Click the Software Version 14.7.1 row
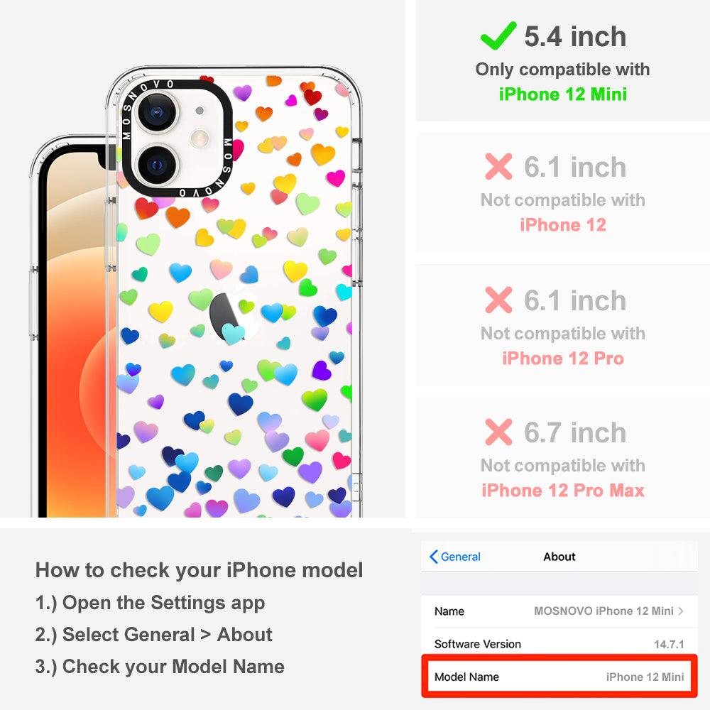This screenshot has height=710, width=710. [x=559, y=644]
